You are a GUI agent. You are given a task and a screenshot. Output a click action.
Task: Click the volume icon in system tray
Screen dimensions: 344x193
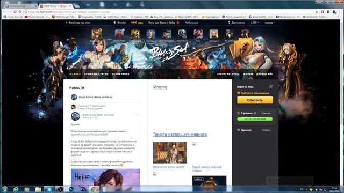point(316,189)
